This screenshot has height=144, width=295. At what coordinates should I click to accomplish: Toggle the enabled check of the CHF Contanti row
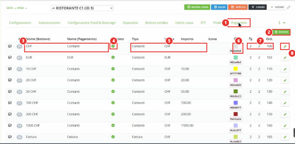(x=113, y=46)
